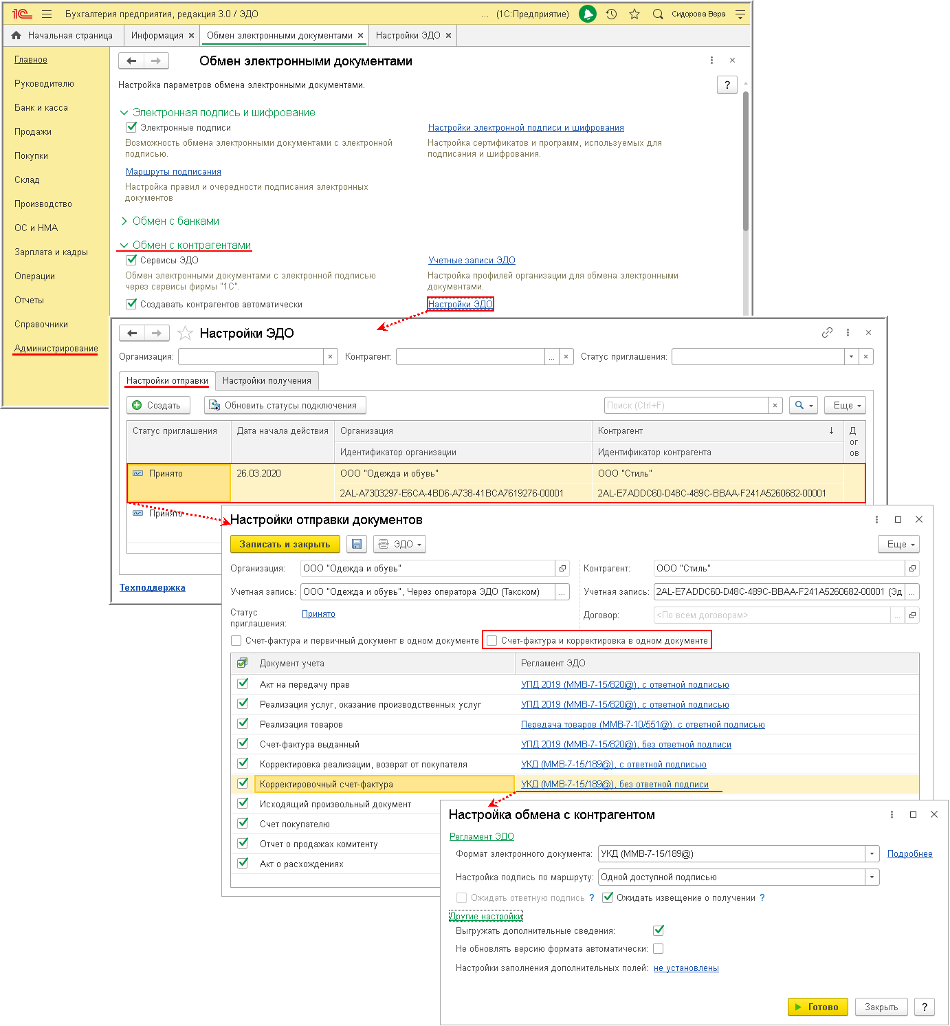Viewport: 950px width, 1026px height.
Task: Clear the Контрагент filter field
Action: click(x=566, y=357)
